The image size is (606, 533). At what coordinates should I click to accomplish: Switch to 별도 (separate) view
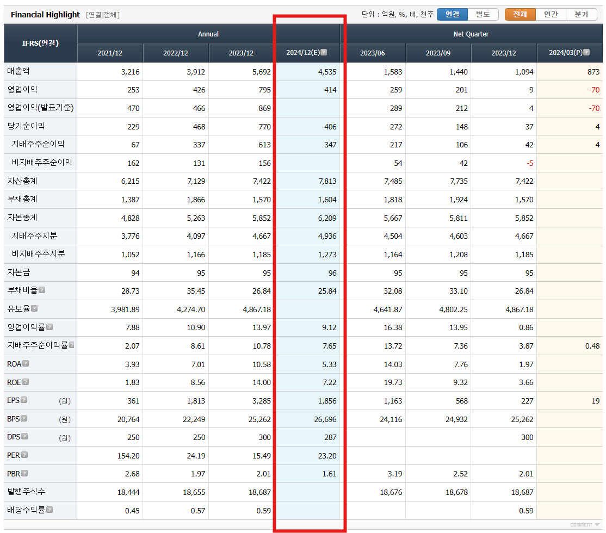[x=483, y=14]
